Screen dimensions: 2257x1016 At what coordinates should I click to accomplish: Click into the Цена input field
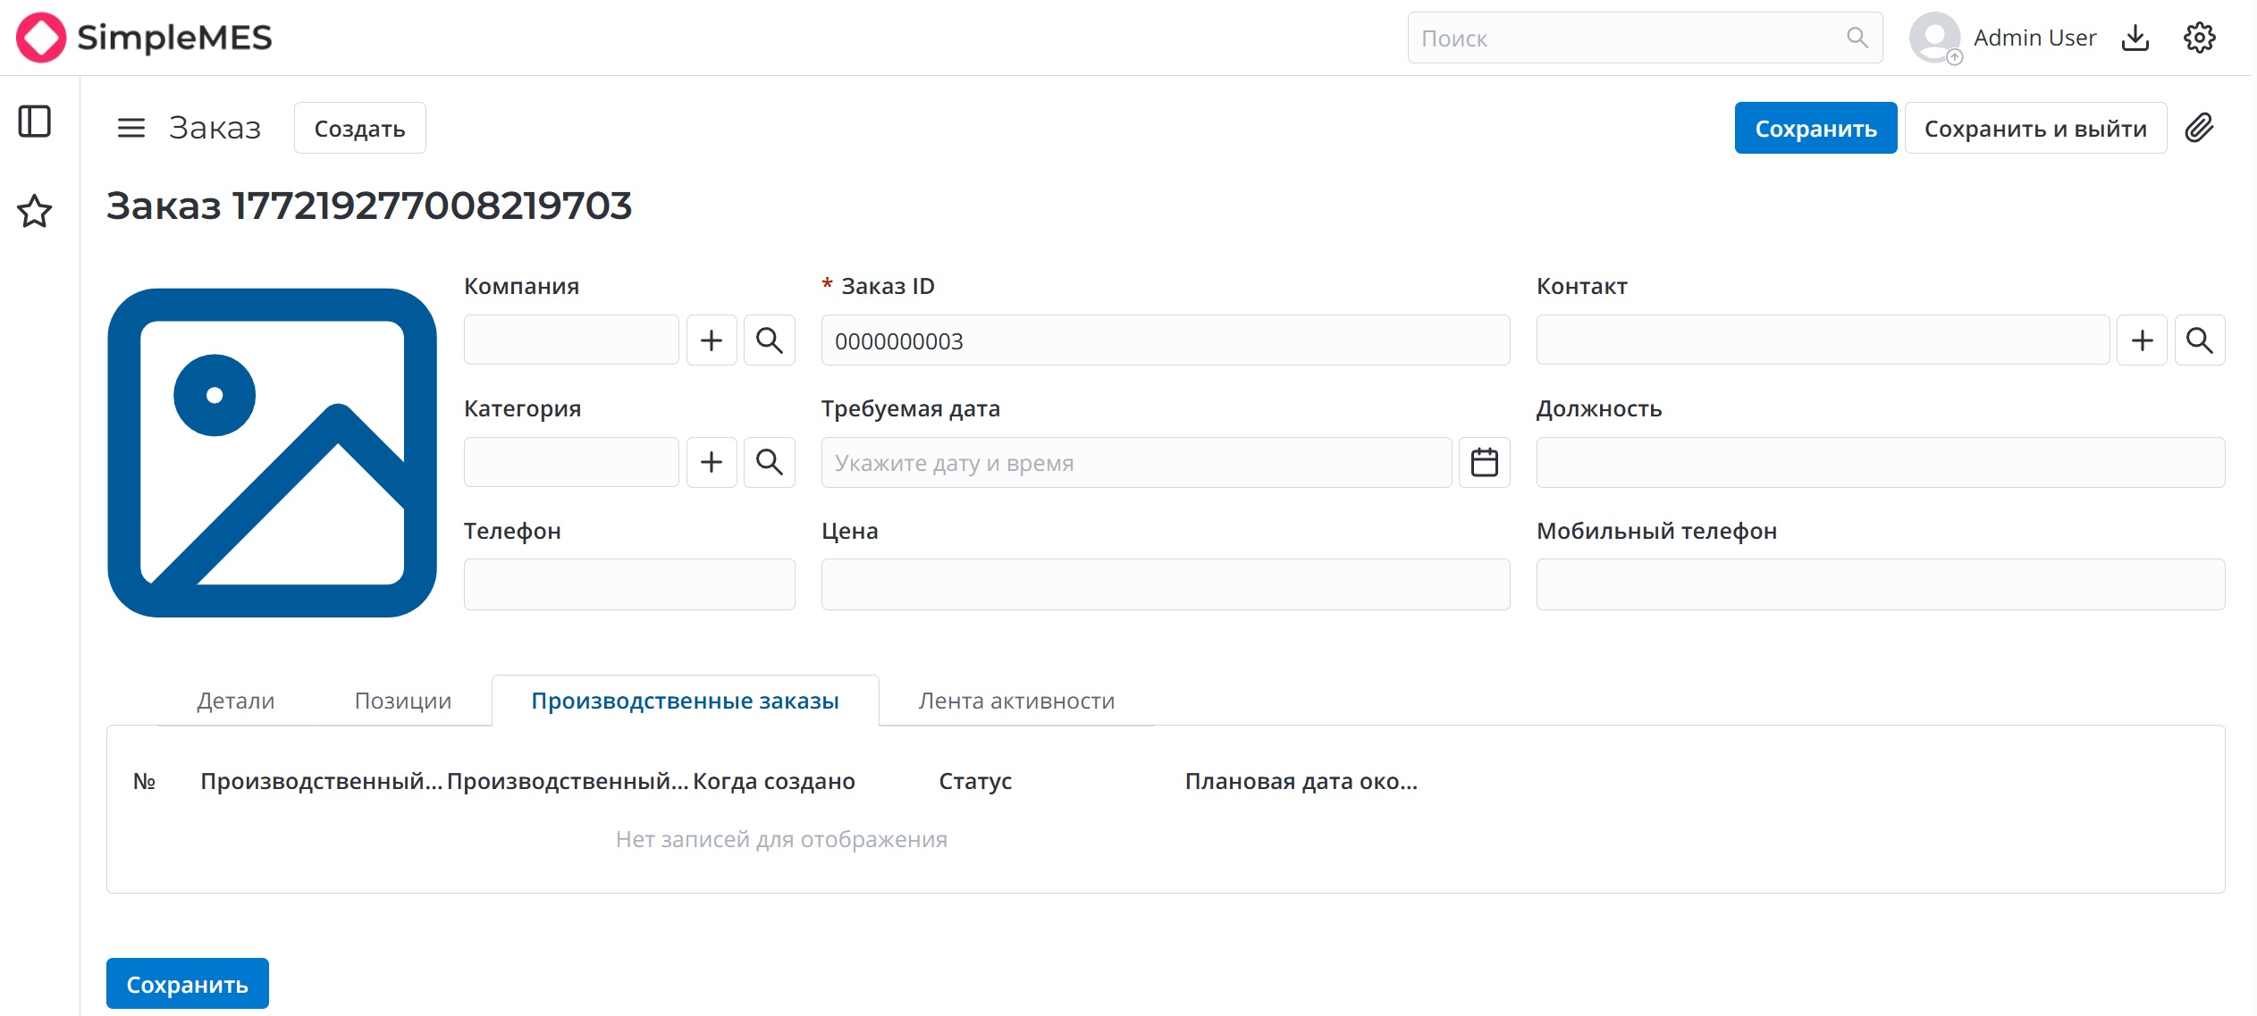point(1166,584)
